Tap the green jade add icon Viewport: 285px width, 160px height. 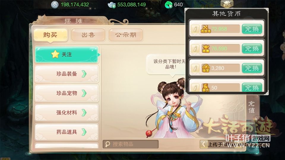tap(169, 5)
